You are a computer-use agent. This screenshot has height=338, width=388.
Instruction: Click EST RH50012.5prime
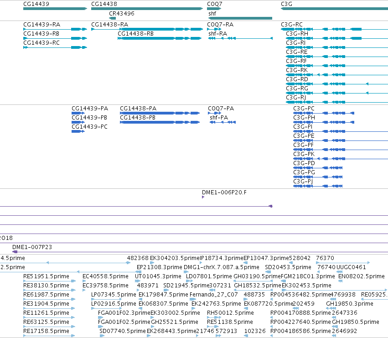230,313
